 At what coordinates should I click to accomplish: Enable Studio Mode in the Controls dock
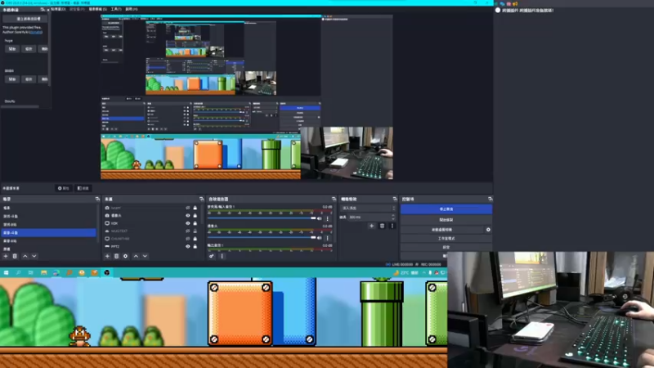coord(446,238)
